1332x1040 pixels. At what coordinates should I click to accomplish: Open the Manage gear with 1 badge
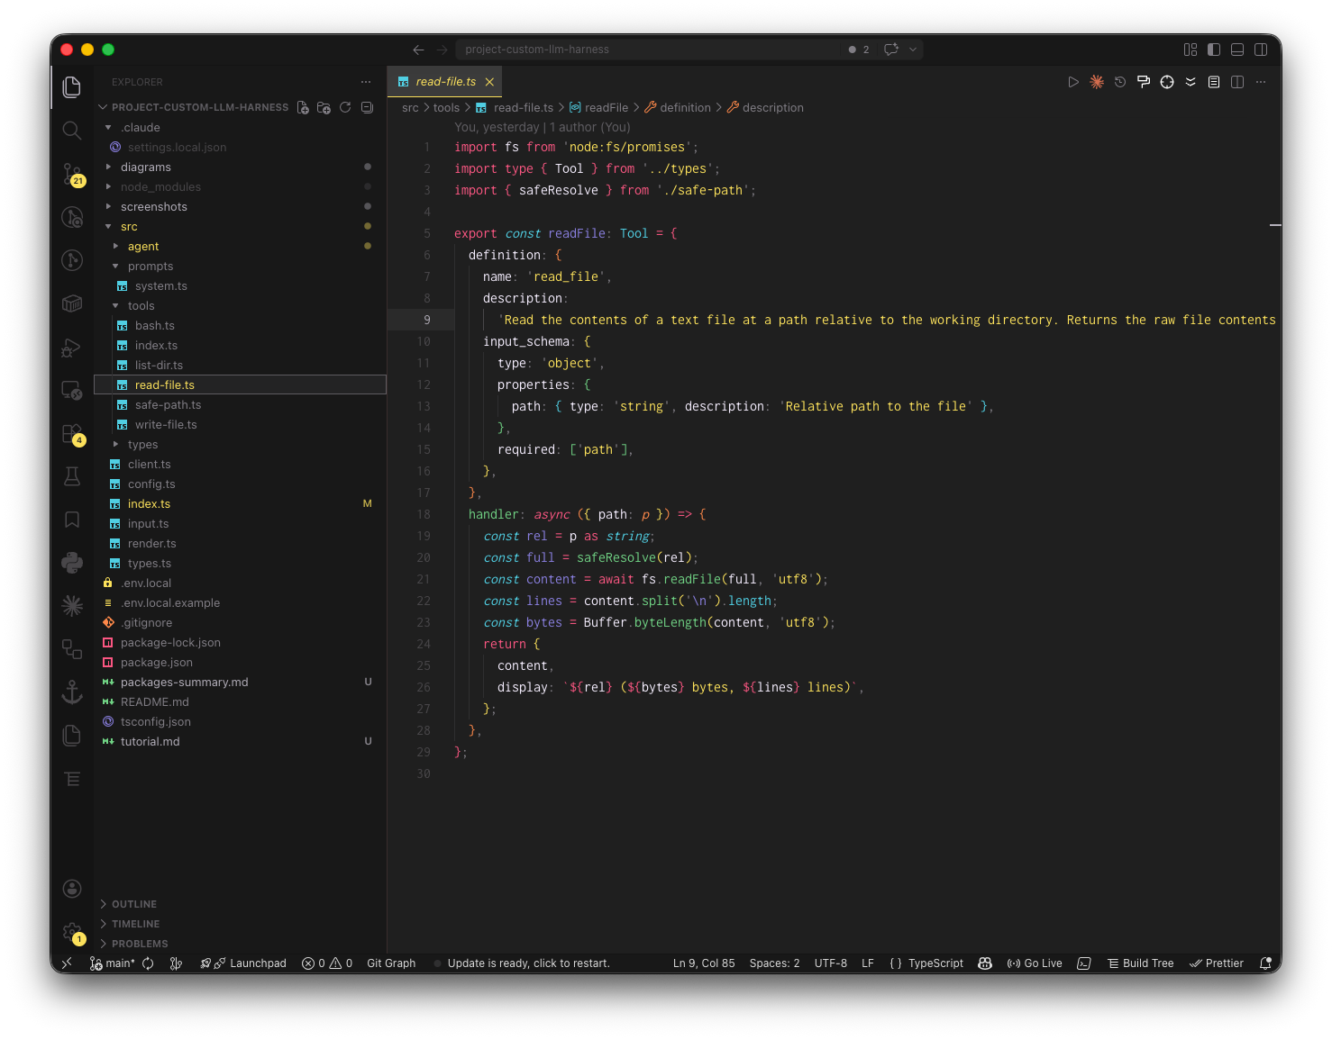click(72, 932)
